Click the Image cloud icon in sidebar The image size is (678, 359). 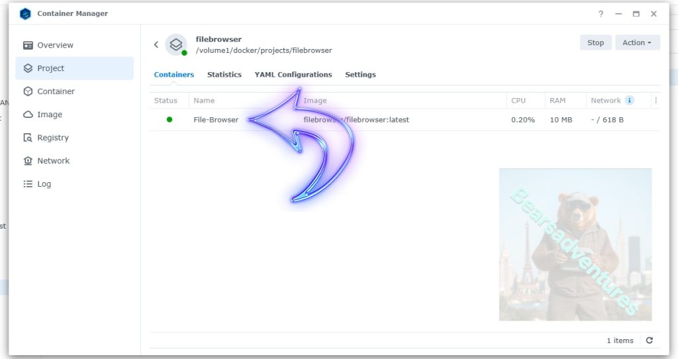pos(28,115)
